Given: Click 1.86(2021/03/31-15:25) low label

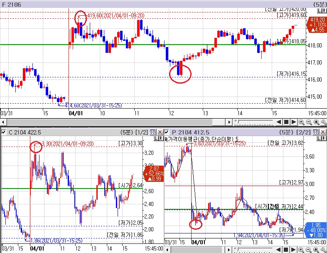Looking at the screenshot, I should pyautogui.click(x=57, y=241).
